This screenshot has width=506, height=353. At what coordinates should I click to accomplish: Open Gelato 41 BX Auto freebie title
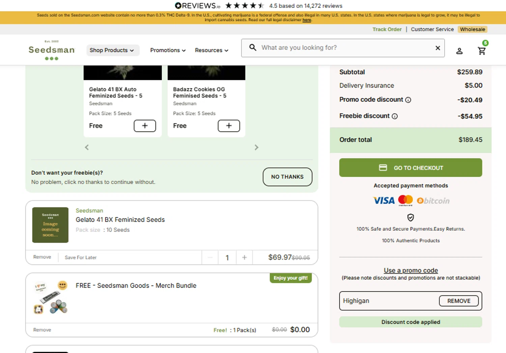coord(116,92)
